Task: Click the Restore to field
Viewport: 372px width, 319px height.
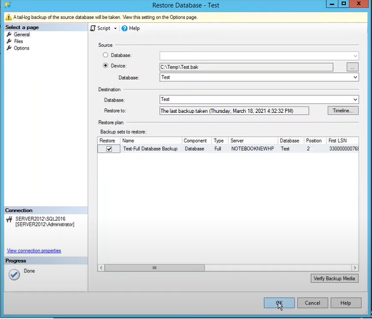Action: click(x=234, y=111)
